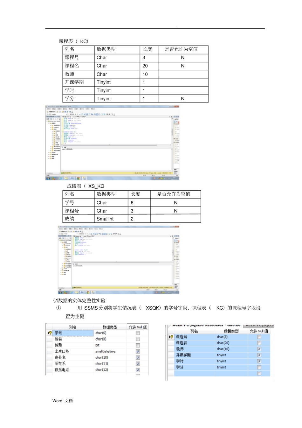Click Chrome taskbar icon in lower SSMS screenshot

(x=88, y=292)
